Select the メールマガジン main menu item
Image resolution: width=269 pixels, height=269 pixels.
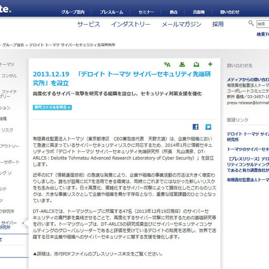click(182, 24)
